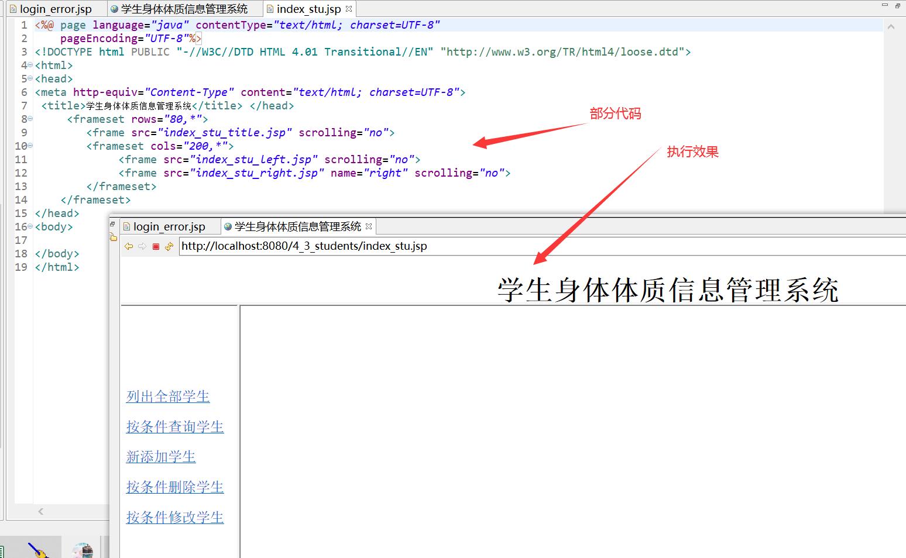The width and height of the screenshot is (906, 558).
Task: Click the editor horizontal scrollbar left arrow
Action: coord(41,511)
